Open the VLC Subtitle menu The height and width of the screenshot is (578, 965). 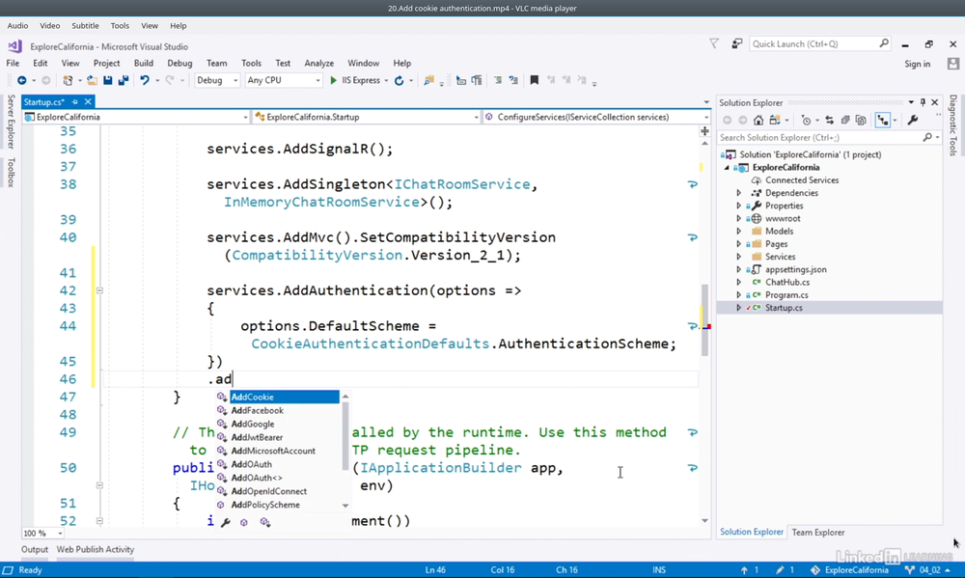pyautogui.click(x=85, y=26)
